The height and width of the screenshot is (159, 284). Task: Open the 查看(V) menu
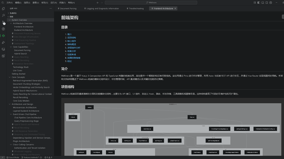(36, 2)
